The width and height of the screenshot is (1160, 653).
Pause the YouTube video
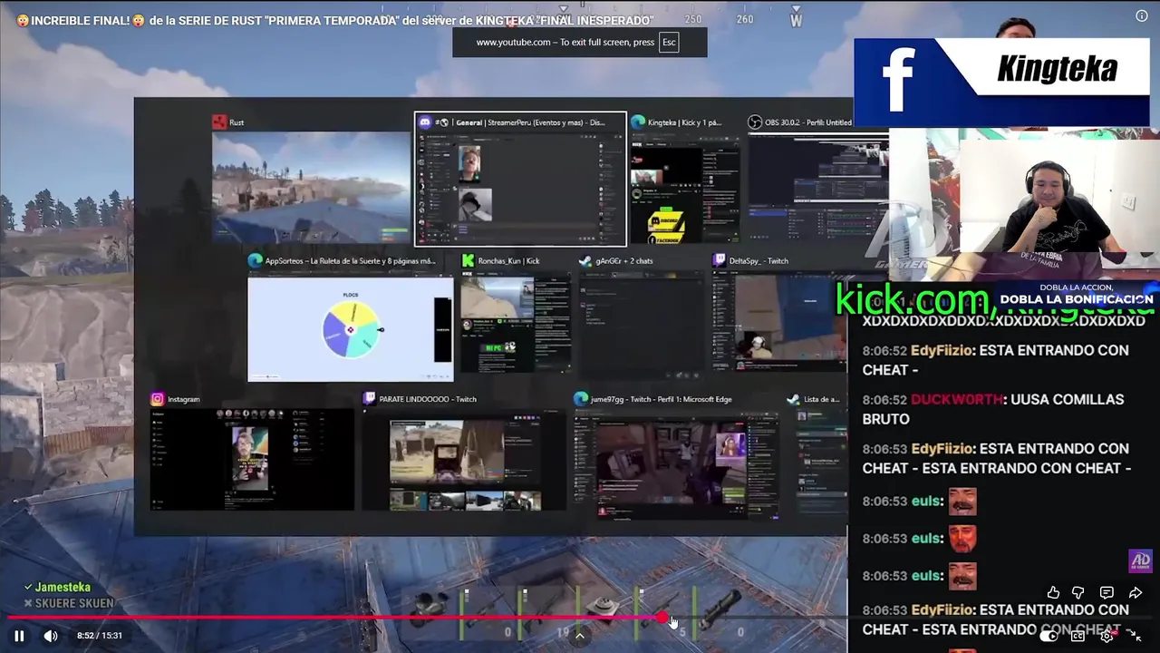click(x=19, y=636)
